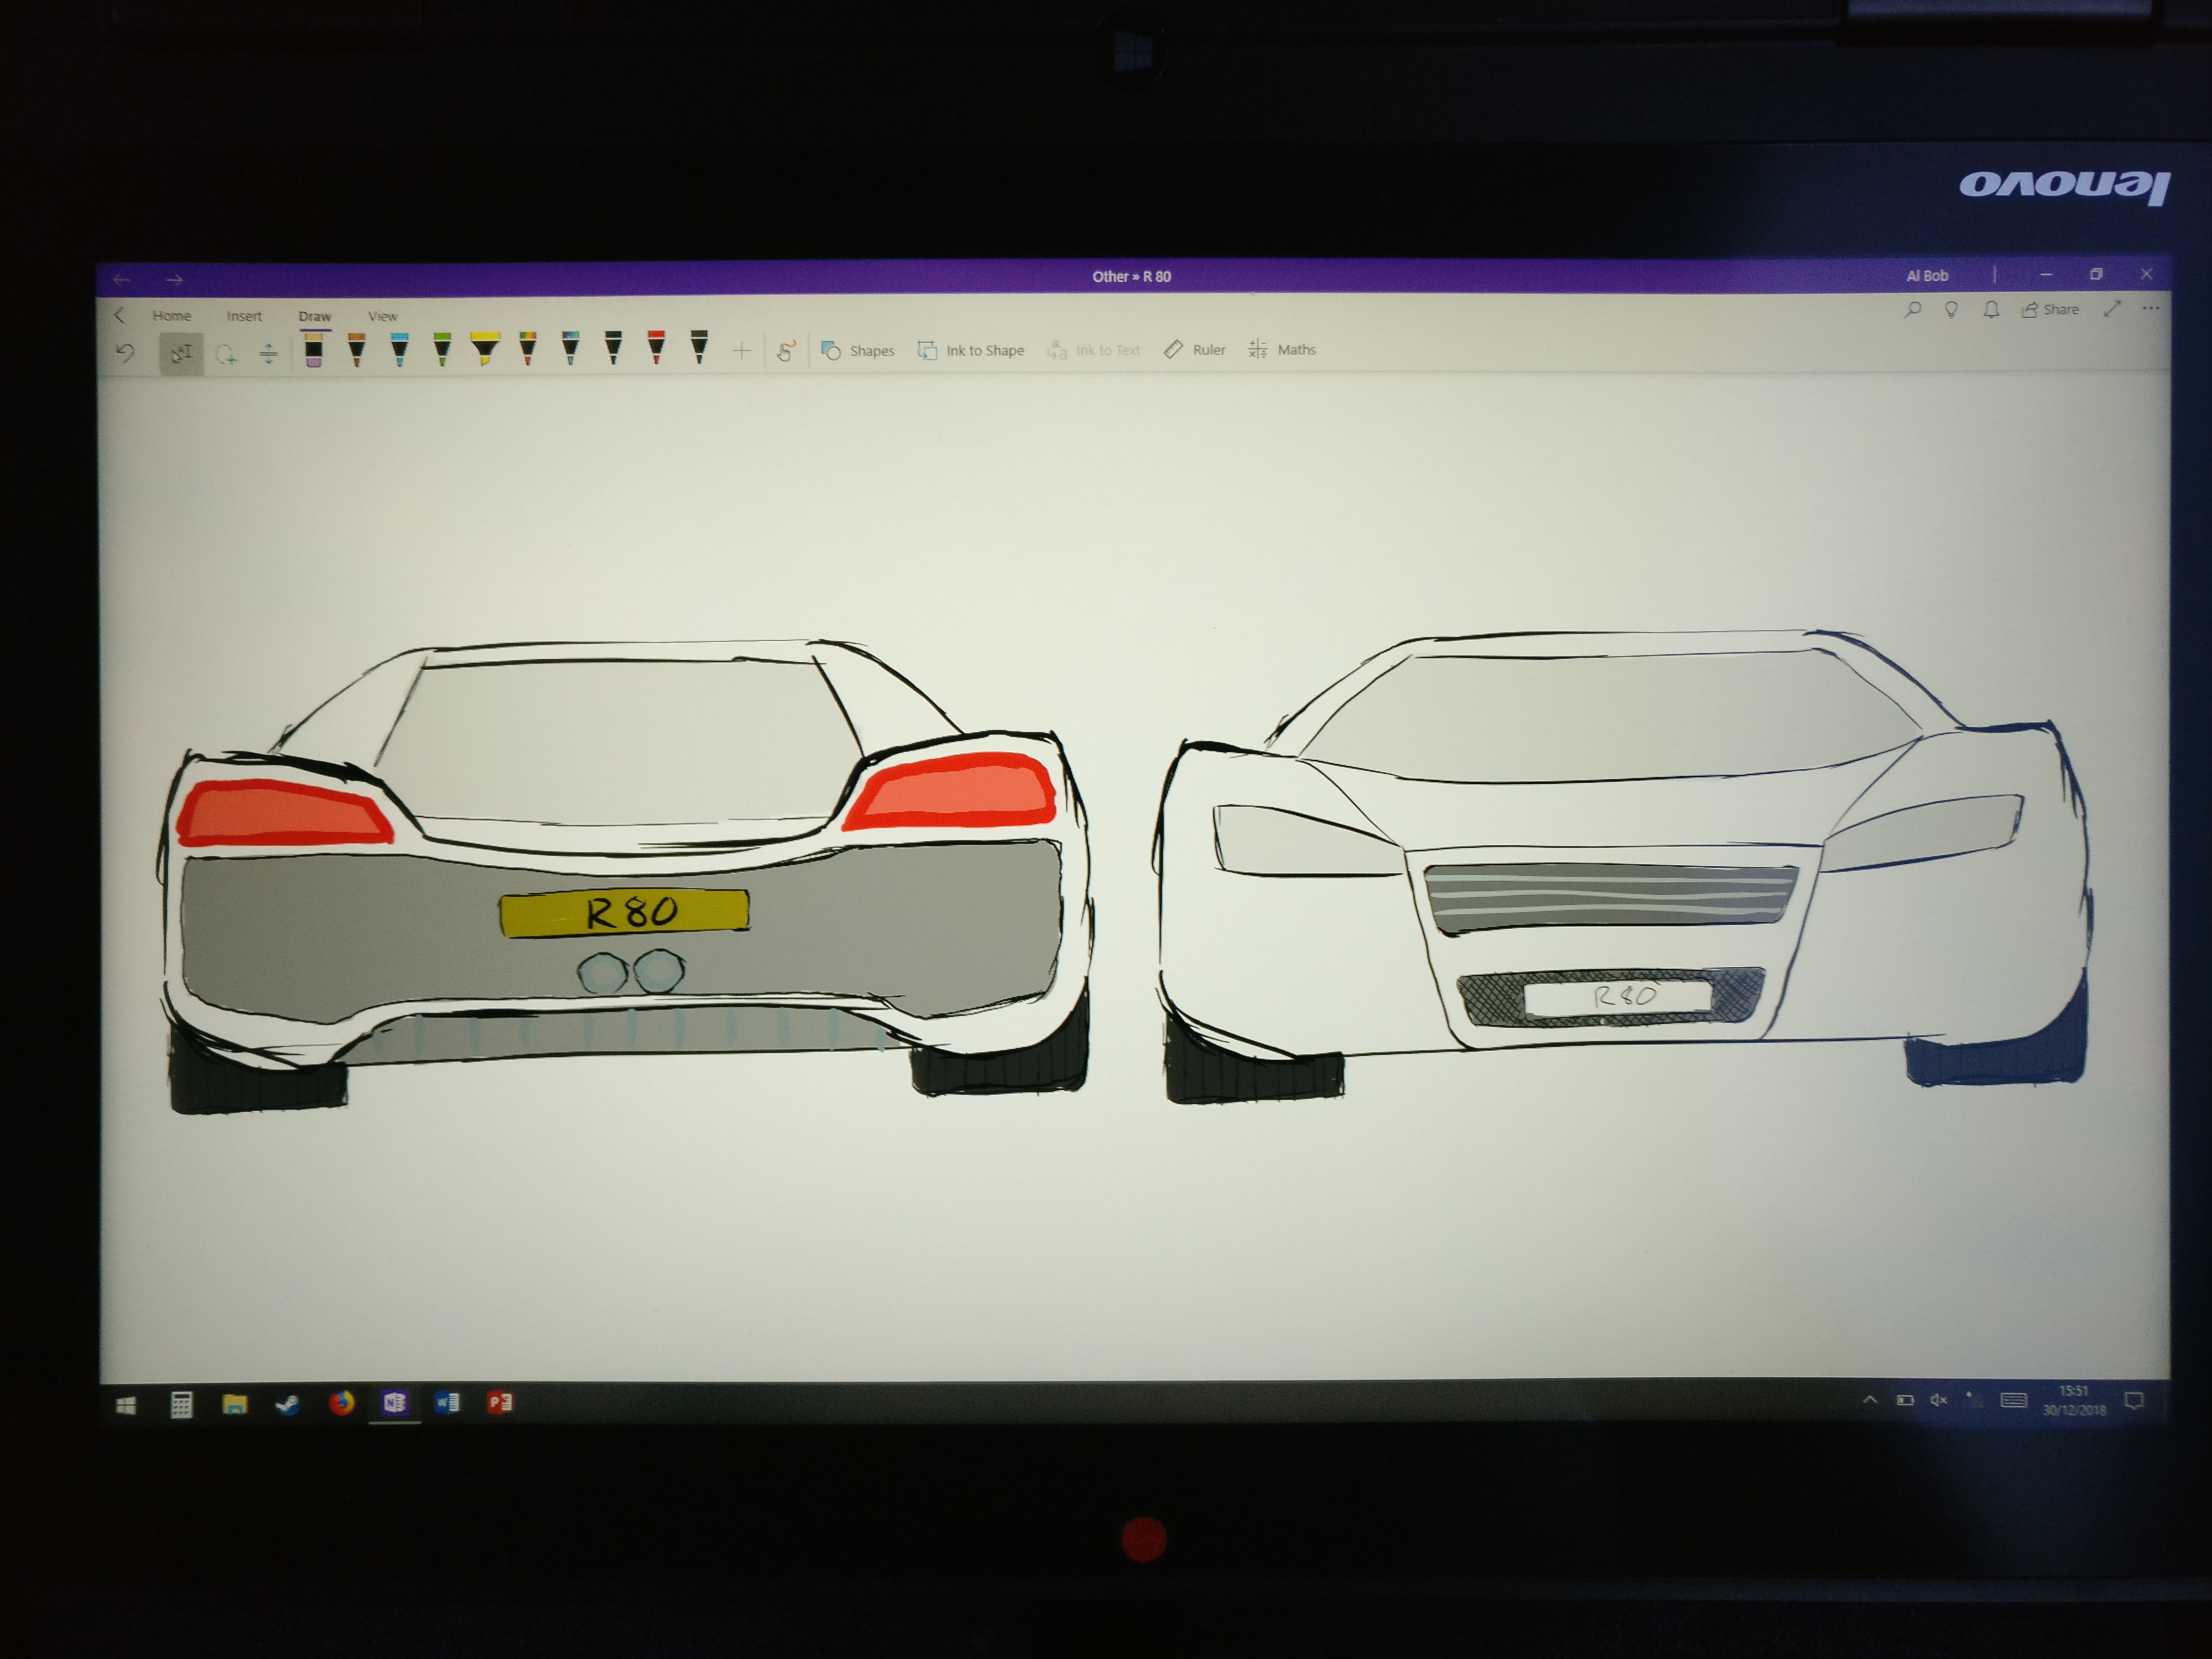The width and height of the screenshot is (2212, 1659).
Task: Launch Calculator from the taskbar
Action: click(x=181, y=1405)
